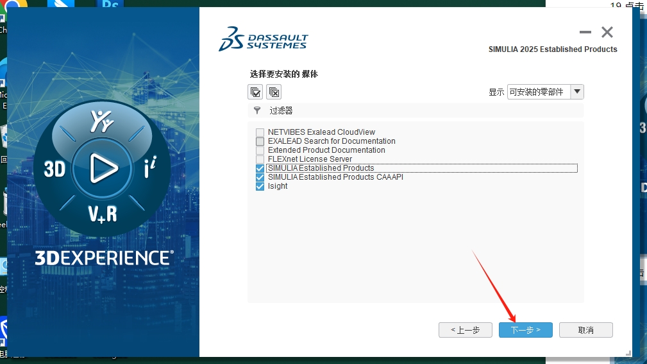Click the compass center play button
647x364 pixels.
click(103, 168)
